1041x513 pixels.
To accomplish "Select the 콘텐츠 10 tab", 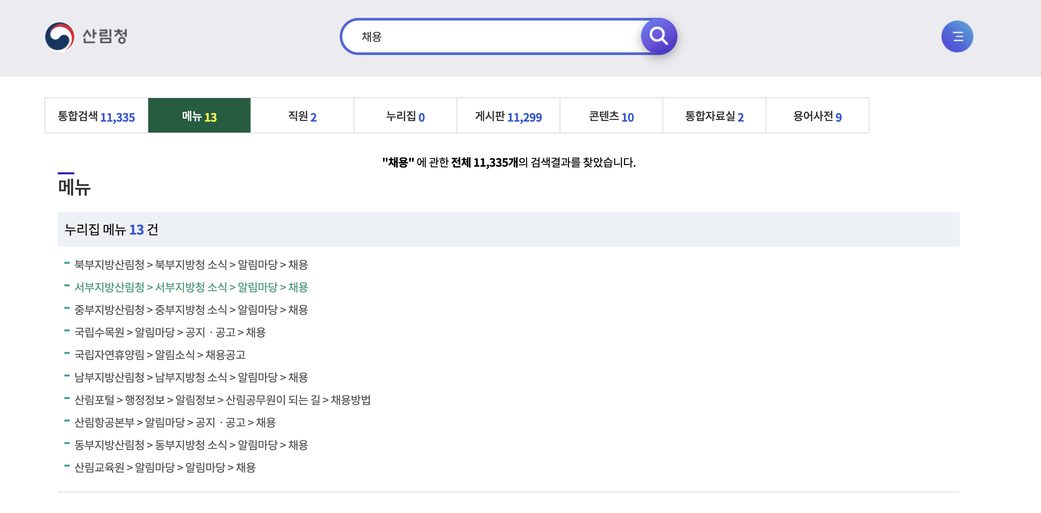I will (x=611, y=116).
